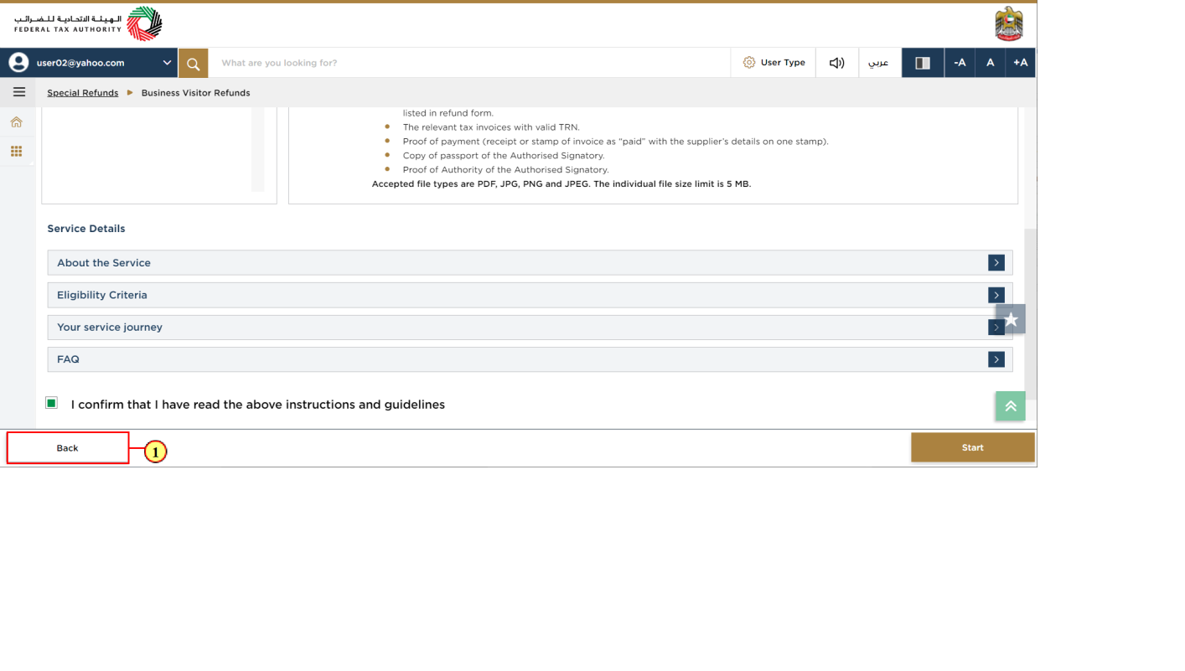1185x671 pixels.
Task: Click the UAE emblem at top right
Action: point(1009,24)
